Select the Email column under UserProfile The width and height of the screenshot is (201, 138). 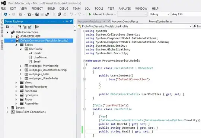[37, 62]
